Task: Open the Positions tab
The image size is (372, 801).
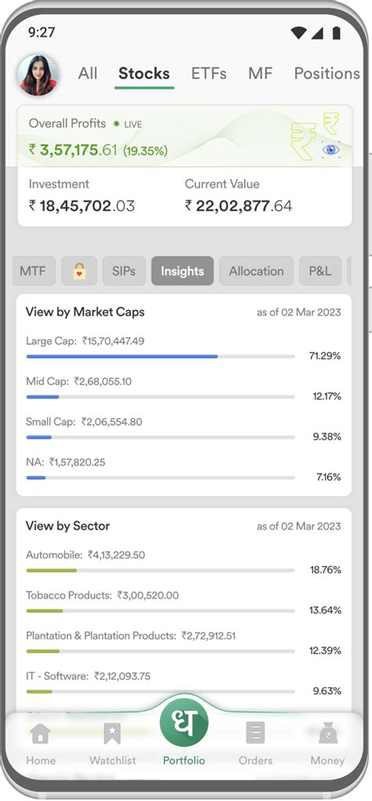Action: [x=327, y=73]
